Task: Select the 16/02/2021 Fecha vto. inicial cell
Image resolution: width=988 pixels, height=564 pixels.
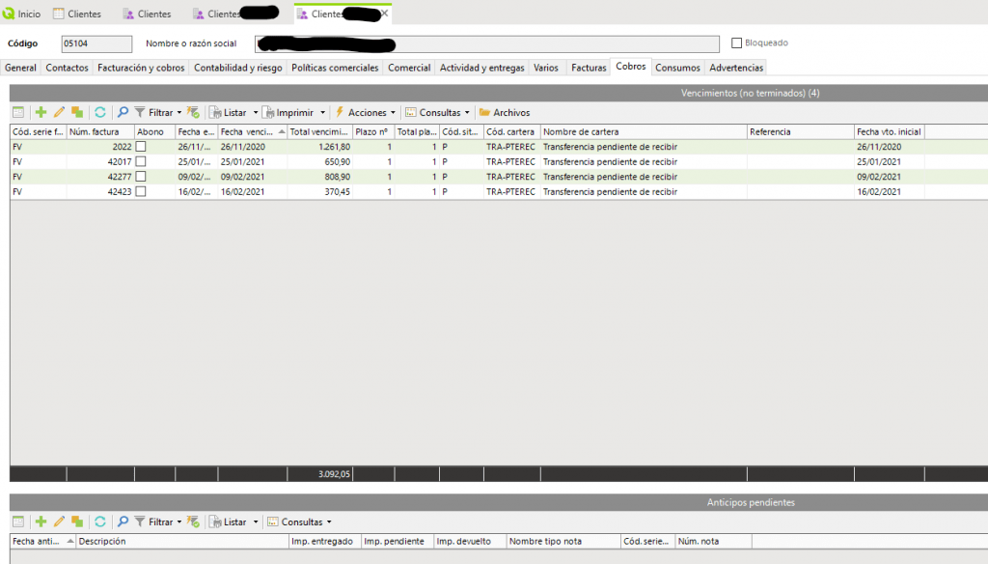Action: [x=889, y=192]
